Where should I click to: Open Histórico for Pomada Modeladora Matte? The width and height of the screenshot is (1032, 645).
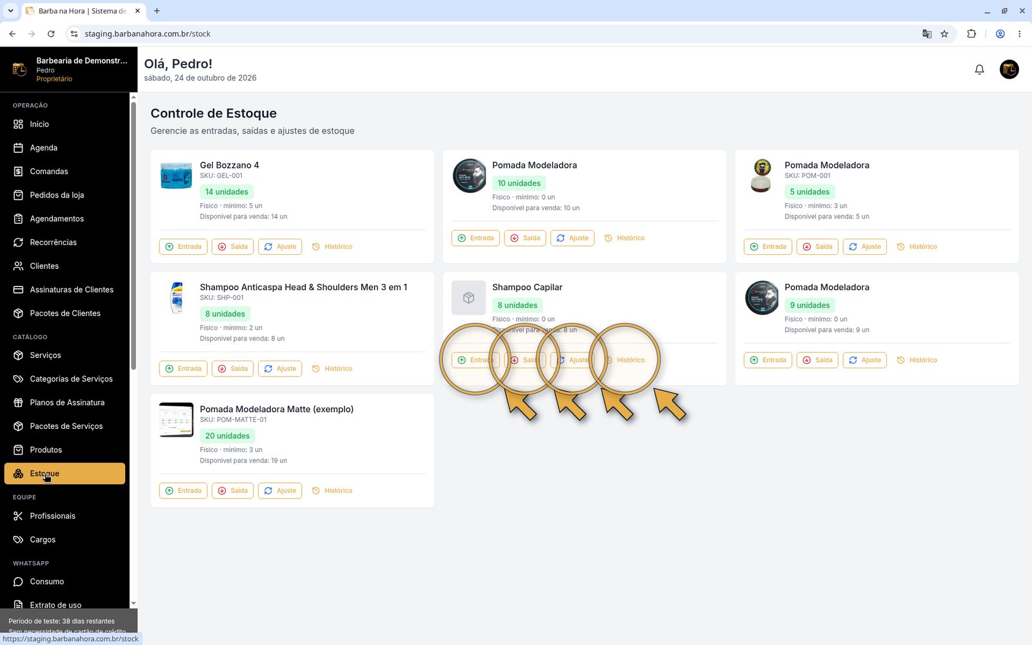click(x=332, y=491)
